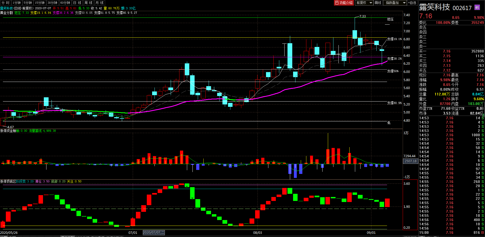Click the 2507.18 value label

410,161
